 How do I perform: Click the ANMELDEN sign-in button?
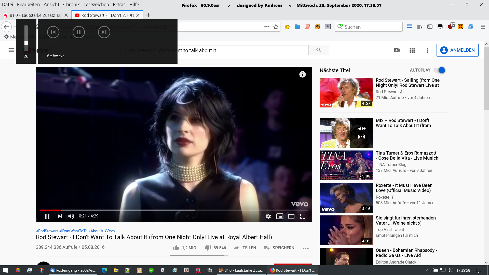coord(457,50)
